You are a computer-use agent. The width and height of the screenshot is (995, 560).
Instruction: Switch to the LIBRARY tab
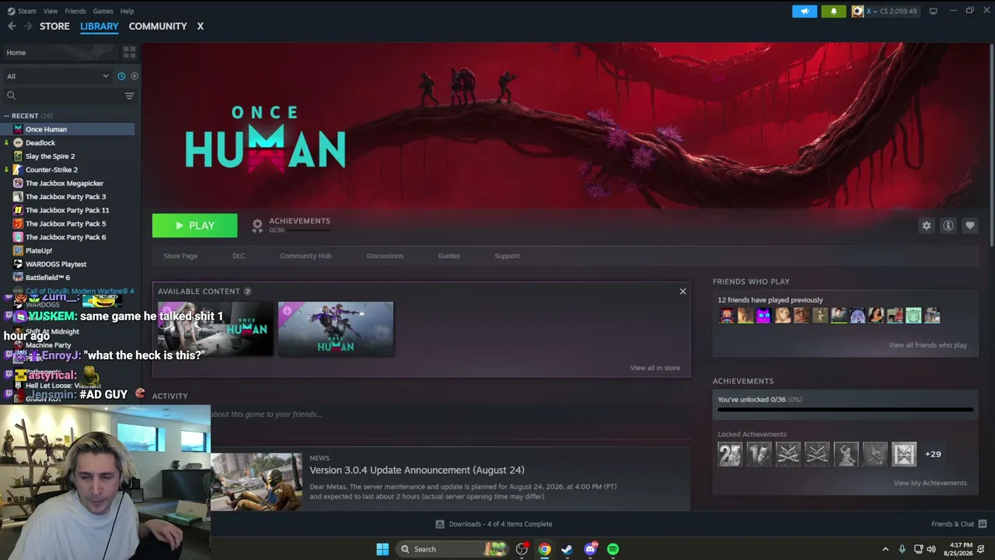(99, 26)
